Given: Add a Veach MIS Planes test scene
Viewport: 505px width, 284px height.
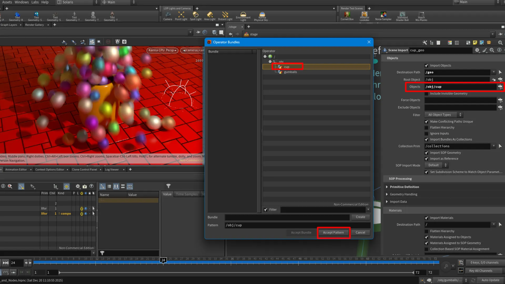Looking at the screenshot, I should click(x=421, y=16).
